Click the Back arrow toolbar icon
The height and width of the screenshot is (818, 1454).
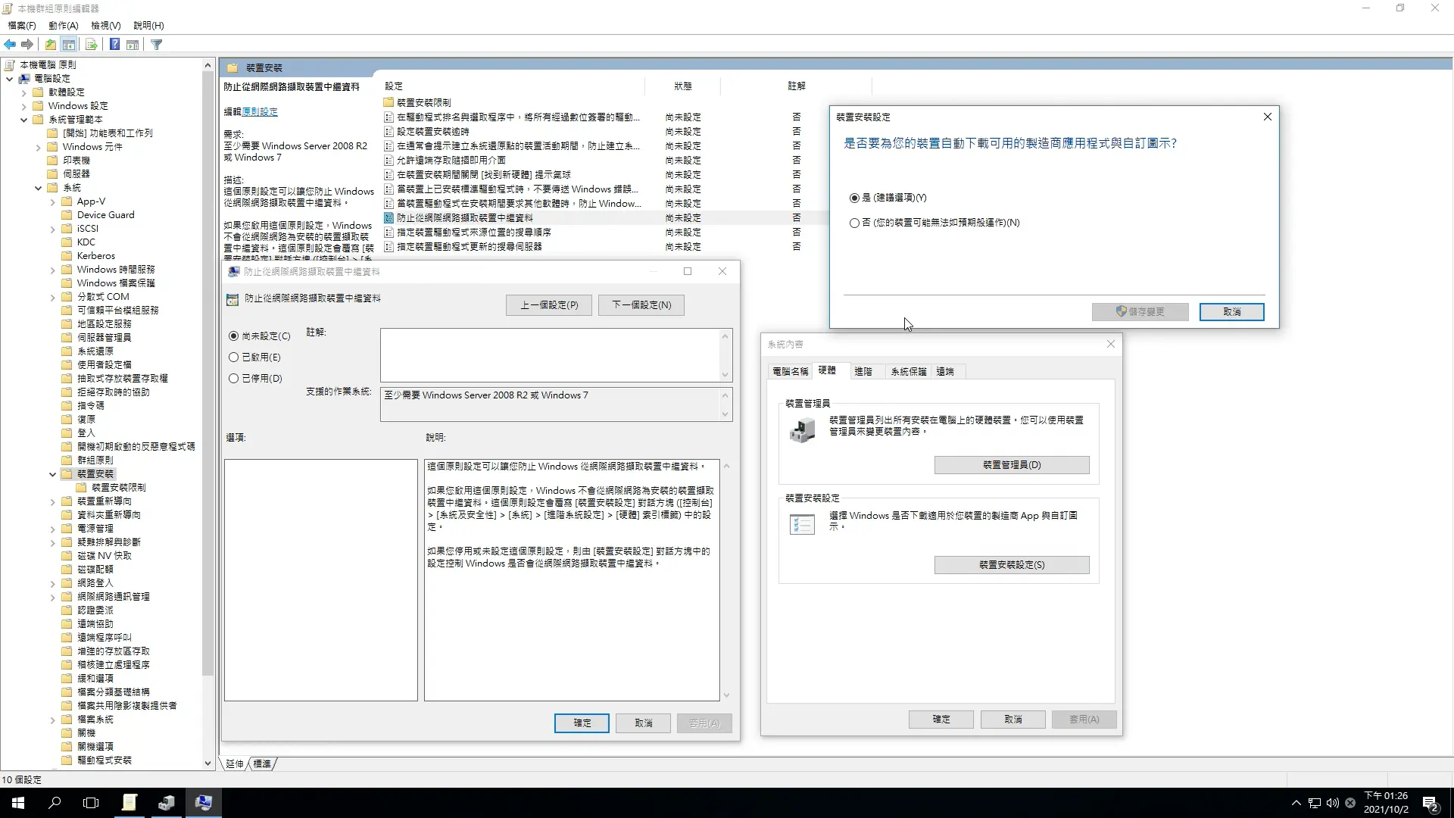point(10,45)
